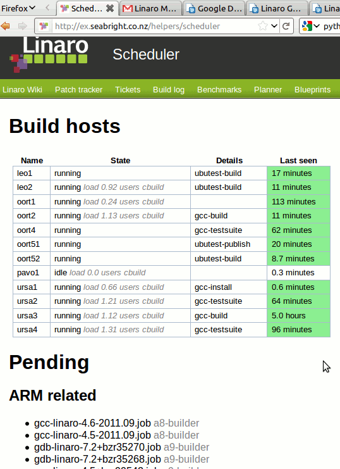Click the Google search engine icon
The width and height of the screenshot is (340, 469).
tap(307, 26)
